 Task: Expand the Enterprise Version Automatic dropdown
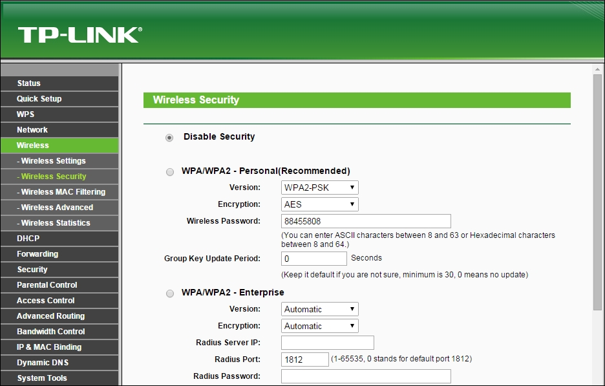tap(319, 308)
